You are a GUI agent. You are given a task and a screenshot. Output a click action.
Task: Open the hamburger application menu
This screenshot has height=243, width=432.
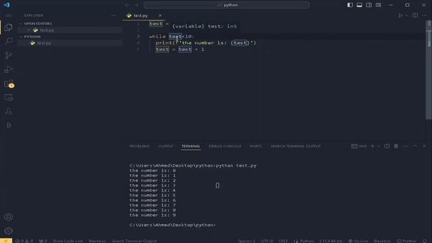tap(9, 16)
